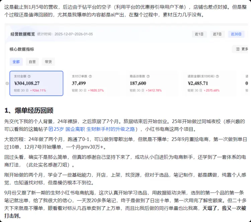Click the heading 1、爆单经历回顾
The image size is (251, 222).
pyautogui.click(x=29, y=110)
